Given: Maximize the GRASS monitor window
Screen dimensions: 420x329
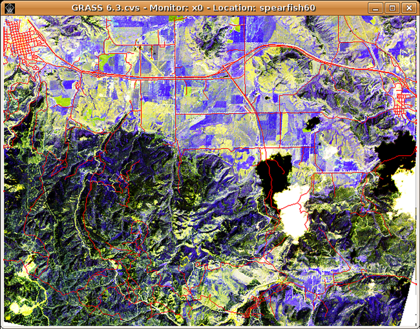Looking at the screenshot, I should tap(392, 8).
